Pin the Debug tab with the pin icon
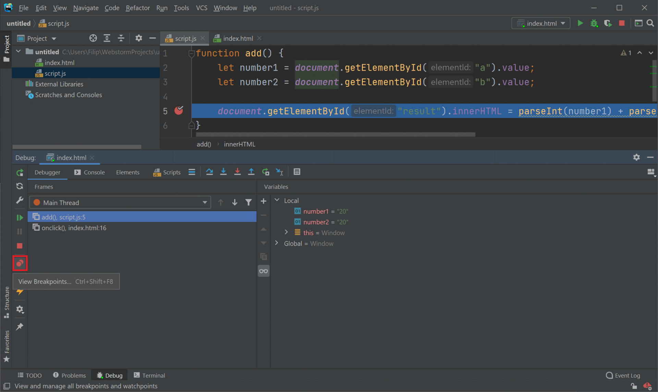This screenshot has width=658, height=392. tap(20, 326)
